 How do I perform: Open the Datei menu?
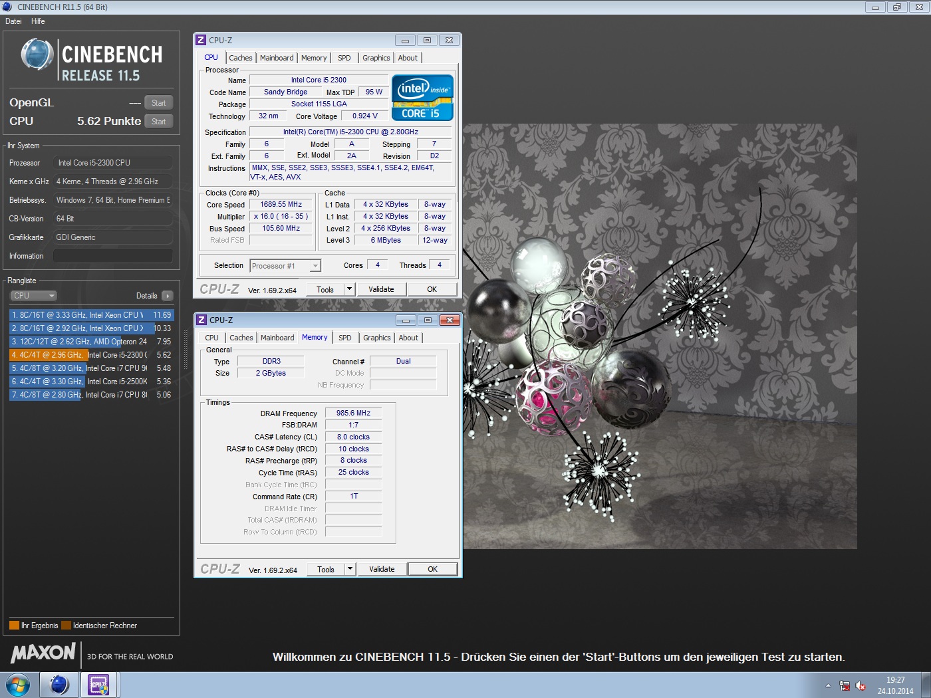[13, 21]
